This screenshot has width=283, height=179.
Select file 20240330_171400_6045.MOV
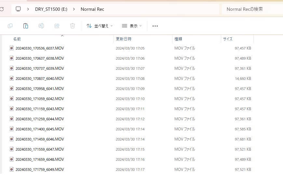(40, 129)
